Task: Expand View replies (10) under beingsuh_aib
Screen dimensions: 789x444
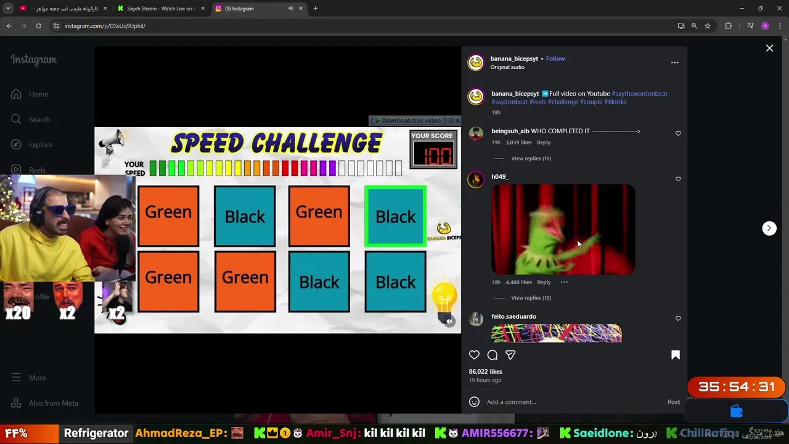Action: [x=531, y=158]
